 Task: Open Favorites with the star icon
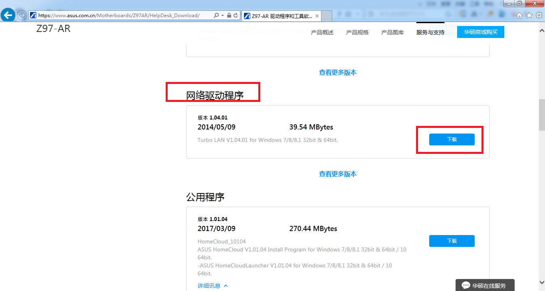click(529, 15)
